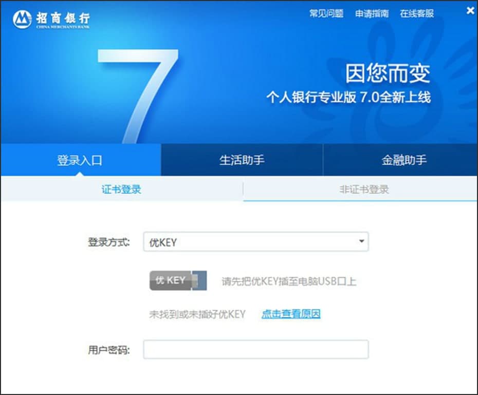
Task: Click the China Merchants Bank logo
Action: (x=51, y=19)
